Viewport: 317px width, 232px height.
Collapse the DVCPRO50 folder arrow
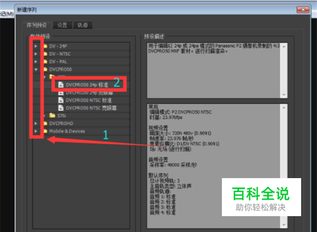(x=36, y=69)
